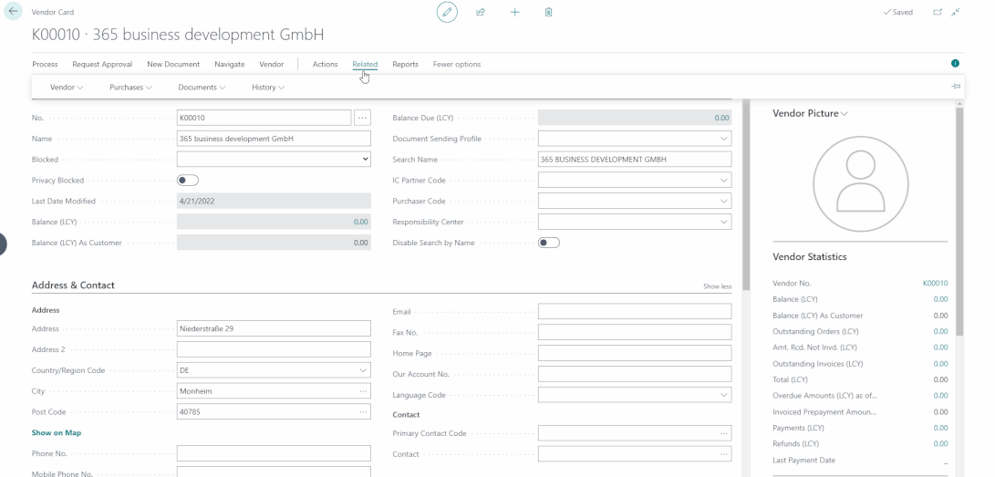Click the trash delete icon

coord(548,12)
